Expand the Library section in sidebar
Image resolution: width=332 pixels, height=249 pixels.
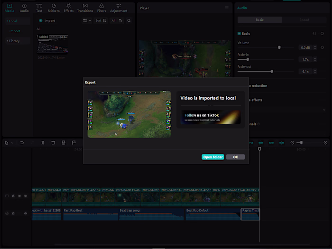(x=13, y=41)
